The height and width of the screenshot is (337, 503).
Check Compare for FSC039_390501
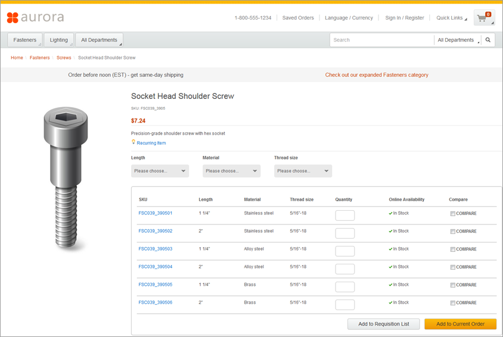click(x=453, y=214)
